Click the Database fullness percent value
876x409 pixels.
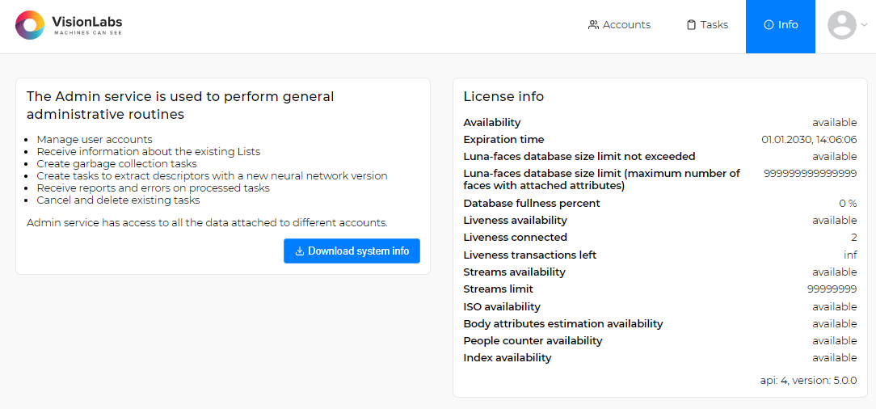point(848,204)
